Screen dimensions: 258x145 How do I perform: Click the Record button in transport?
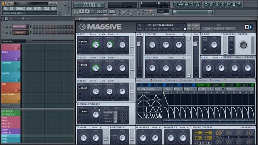[92, 11]
